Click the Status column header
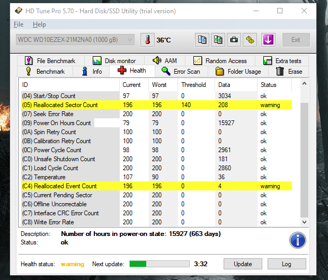Viewport: 328px width, 280px height. pos(274,85)
